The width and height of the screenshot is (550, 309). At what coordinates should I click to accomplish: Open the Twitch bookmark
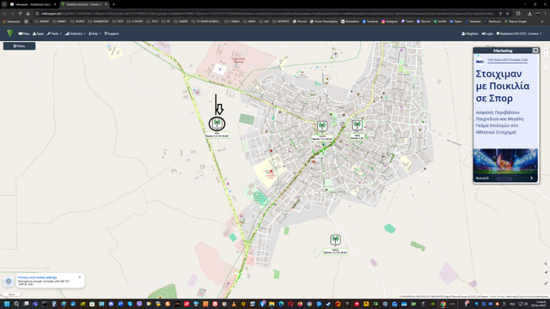click(407, 21)
